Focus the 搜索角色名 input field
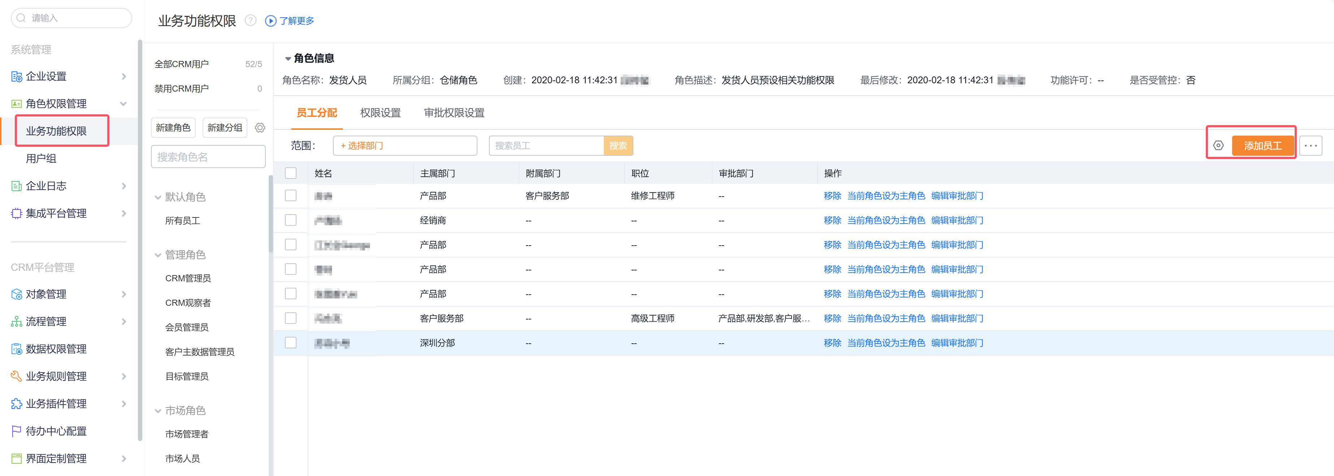The image size is (1334, 476). coord(208,157)
